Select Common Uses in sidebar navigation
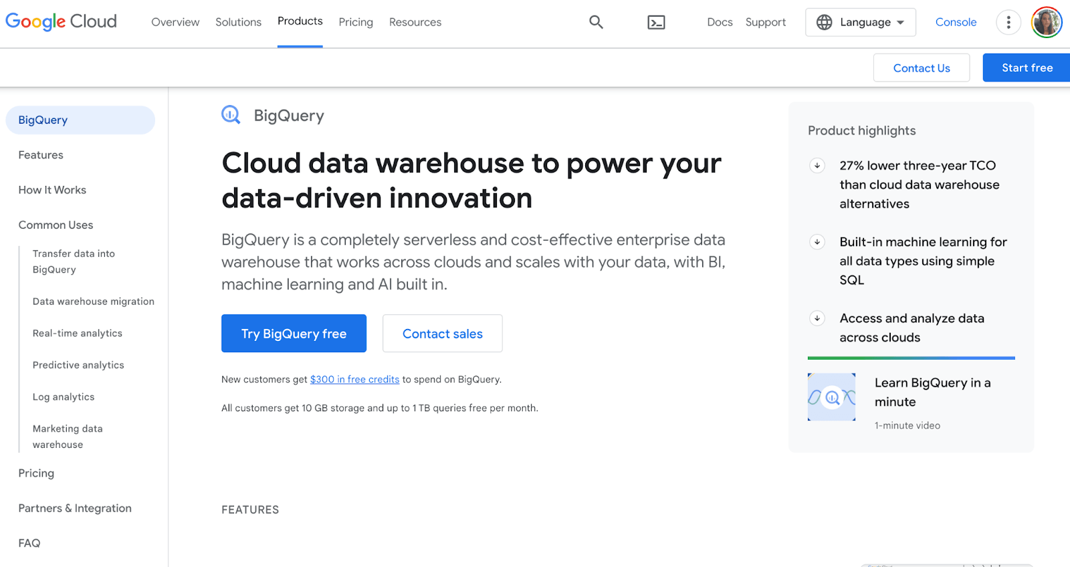 click(56, 225)
